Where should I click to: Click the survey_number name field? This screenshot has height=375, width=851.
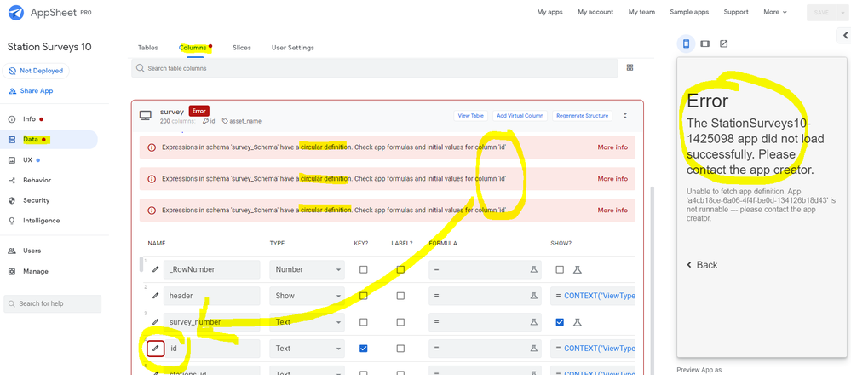coord(211,322)
